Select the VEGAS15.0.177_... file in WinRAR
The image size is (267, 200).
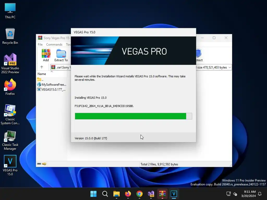click(51, 90)
